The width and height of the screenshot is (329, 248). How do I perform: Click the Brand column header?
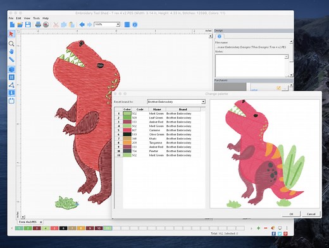point(183,109)
